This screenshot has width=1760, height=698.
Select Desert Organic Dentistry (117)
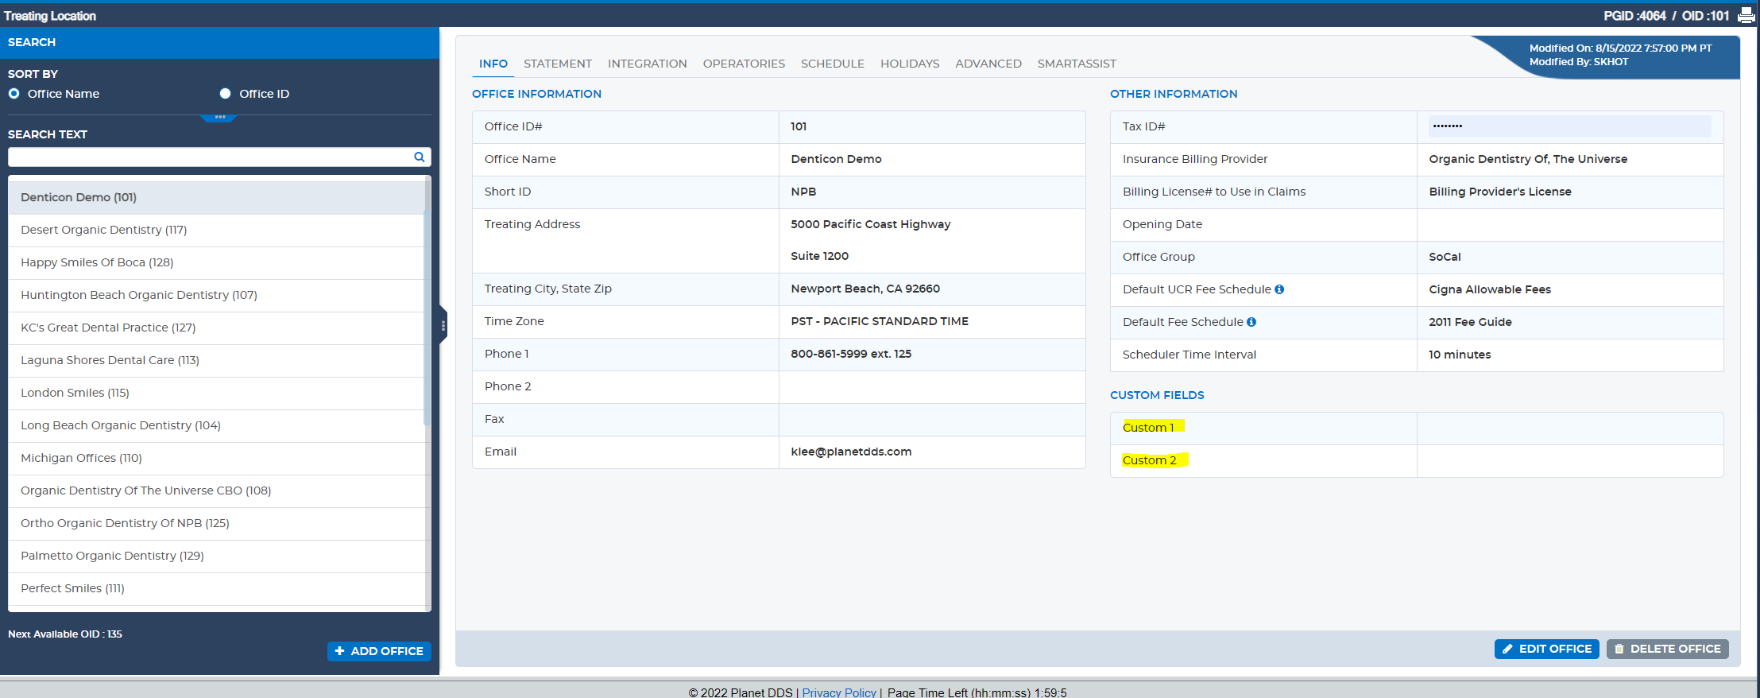[x=216, y=230]
